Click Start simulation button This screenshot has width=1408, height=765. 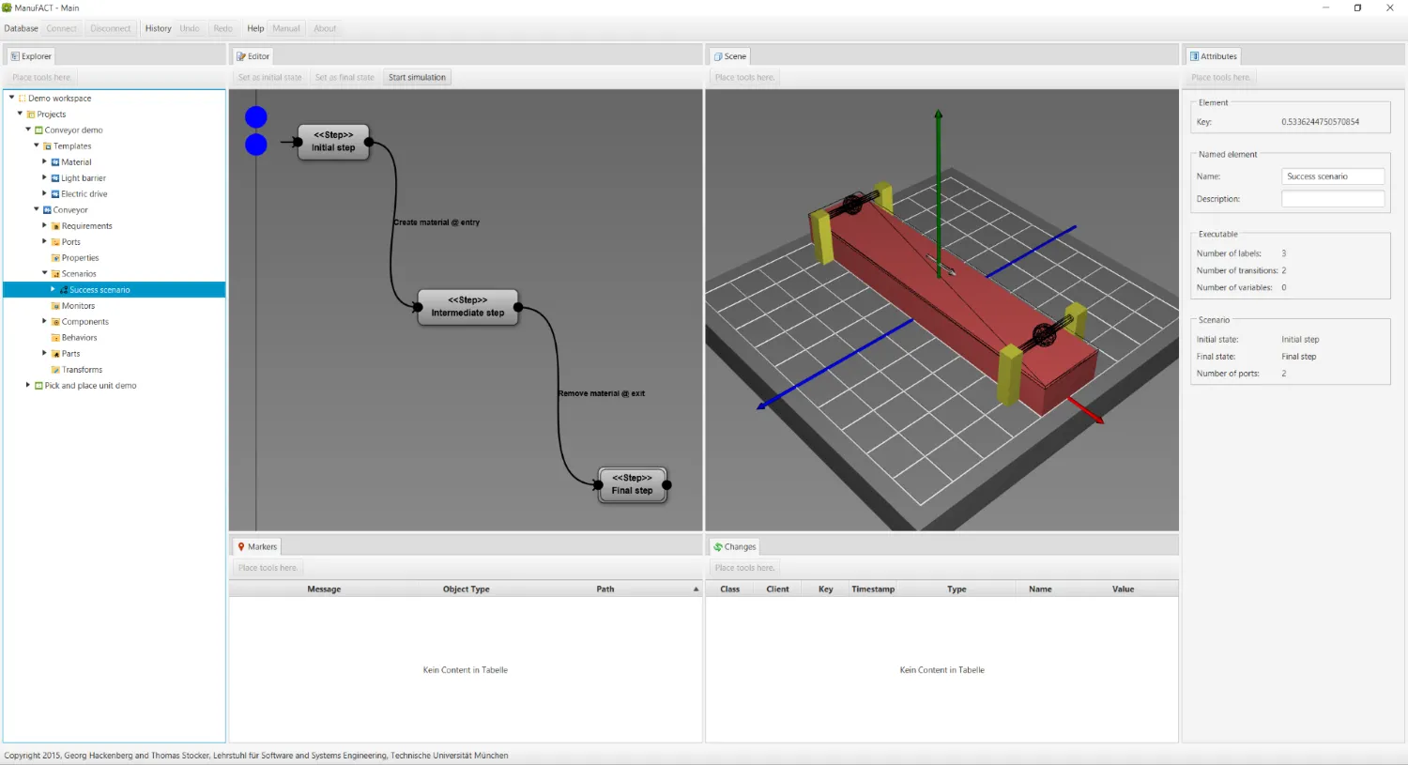[417, 77]
